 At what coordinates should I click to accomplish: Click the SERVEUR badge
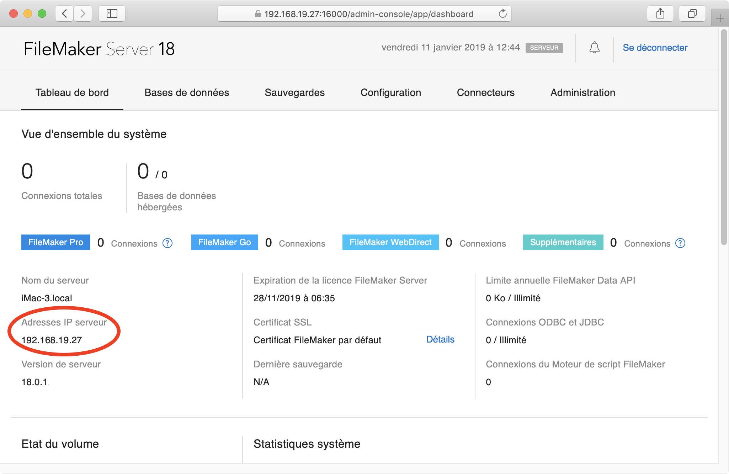[544, 48]
